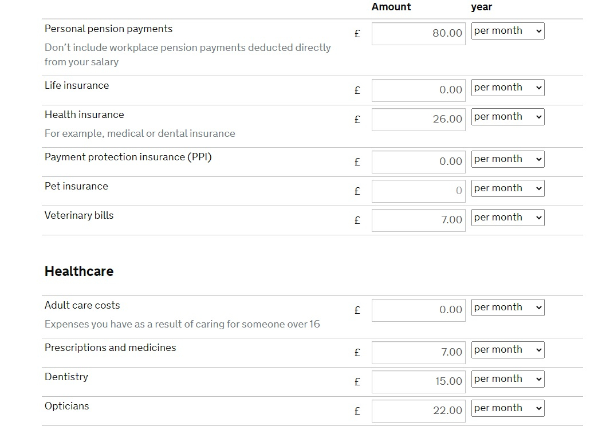
Task: Click the Opticians amount field
Action: (418, 411)
